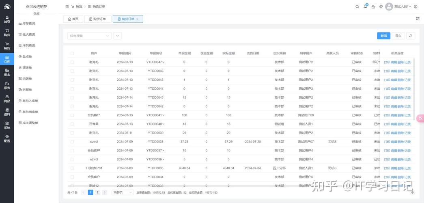Open 批次查询 in the warehouse menu
Screen dimensions: 424x203
point(27,35)
